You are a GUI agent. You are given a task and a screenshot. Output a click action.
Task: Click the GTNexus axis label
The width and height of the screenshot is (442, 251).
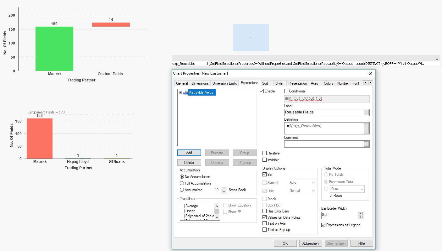[117, 162]
